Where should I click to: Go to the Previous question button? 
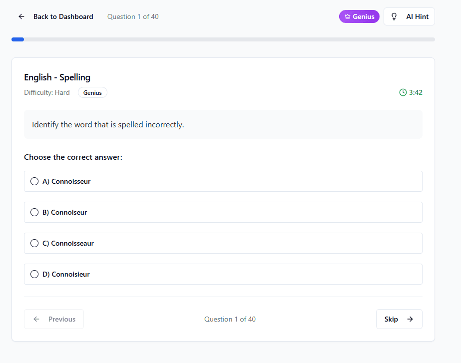[x=54, y=319]
